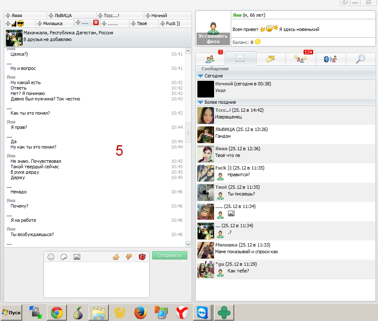This screenshot has width=378, height=321.
Task: Open the monkey avatar message thumbnail
Action: (x=205, y=212)
